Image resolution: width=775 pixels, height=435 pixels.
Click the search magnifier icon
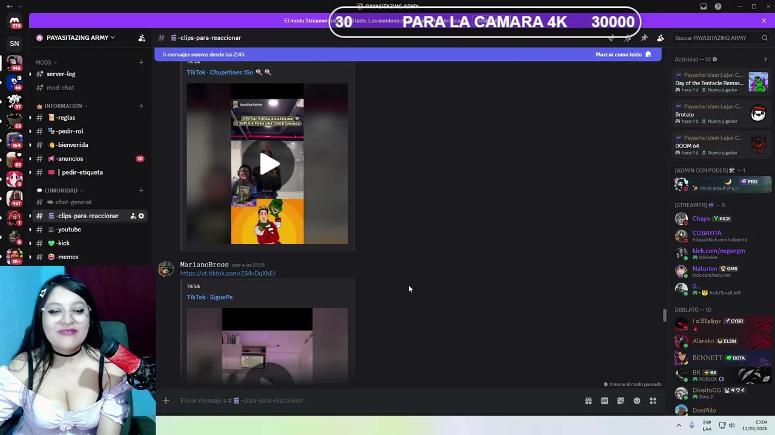765,37
